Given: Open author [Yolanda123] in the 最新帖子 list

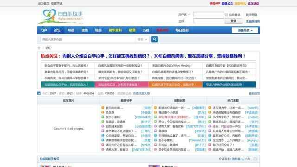Looking at the screenshot, I should point(143,117).
